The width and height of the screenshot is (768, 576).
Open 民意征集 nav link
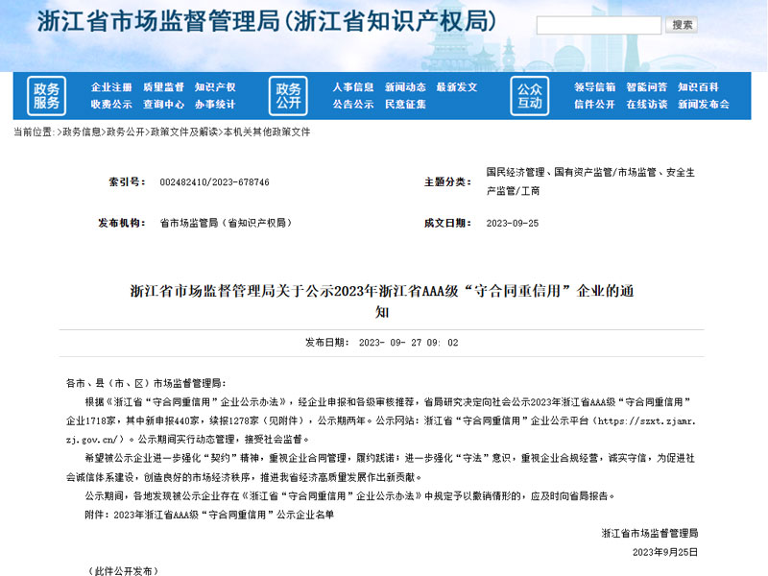(405, 105)
